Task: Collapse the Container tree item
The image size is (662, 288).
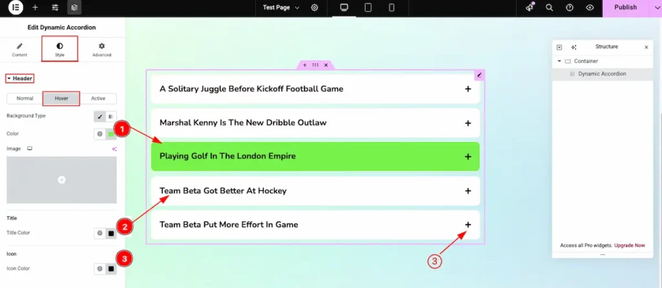Action: click(x=559, y=61)
